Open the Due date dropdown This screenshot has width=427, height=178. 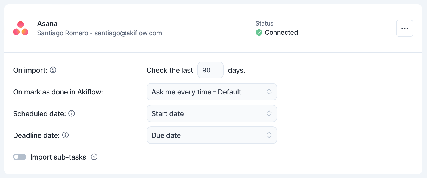tap(212, 135)
